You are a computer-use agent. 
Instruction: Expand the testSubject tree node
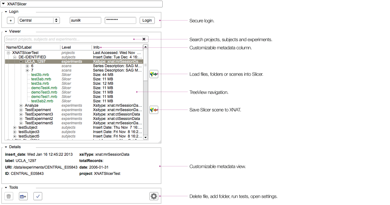pos(15,127)
